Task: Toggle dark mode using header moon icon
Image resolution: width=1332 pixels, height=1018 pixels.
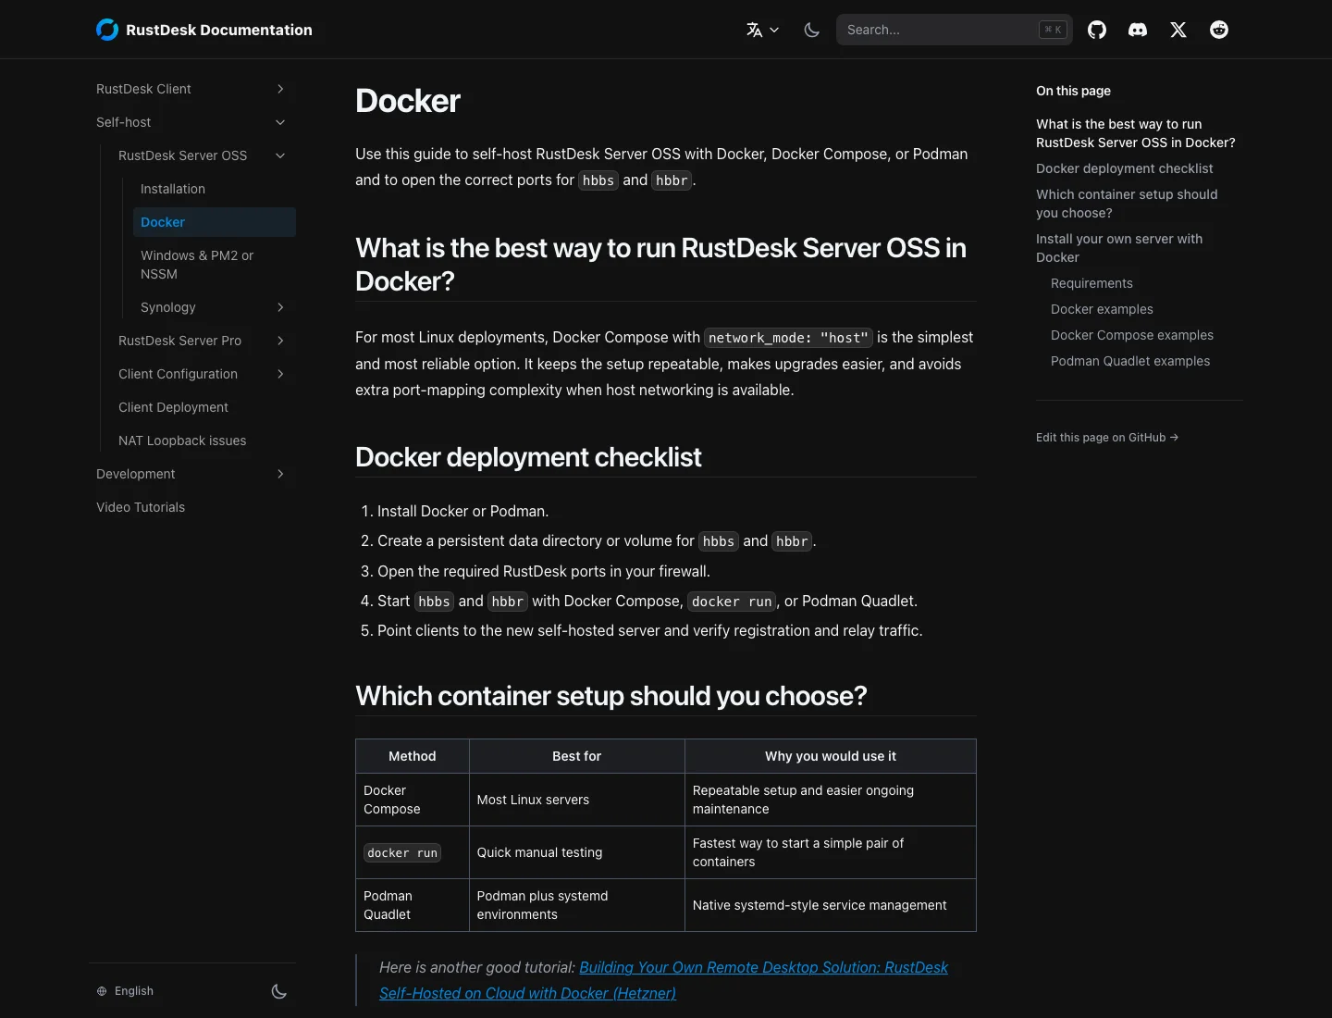Action: [812, 30]
